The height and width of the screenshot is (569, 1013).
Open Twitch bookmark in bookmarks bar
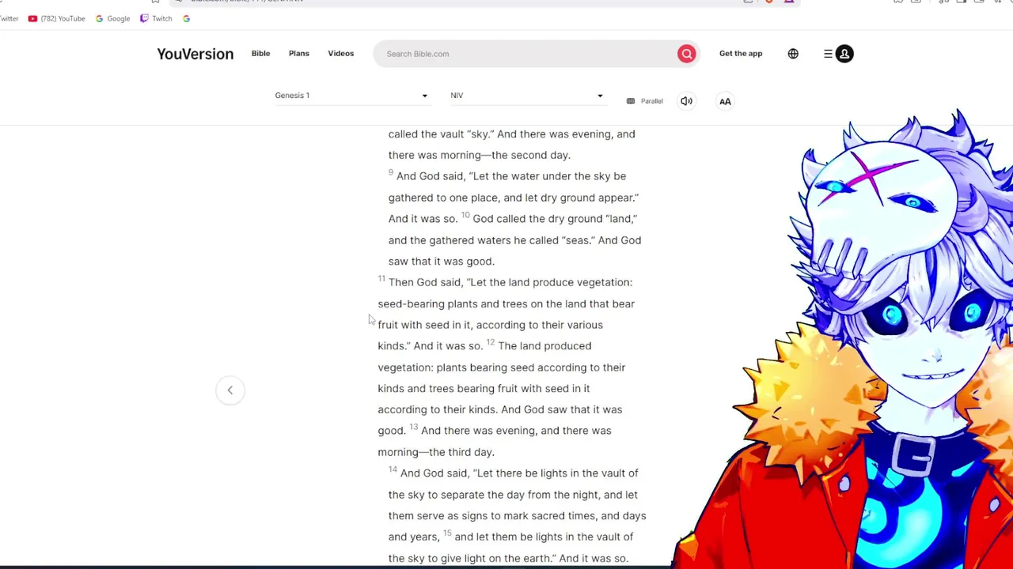(x=156, y=18)
